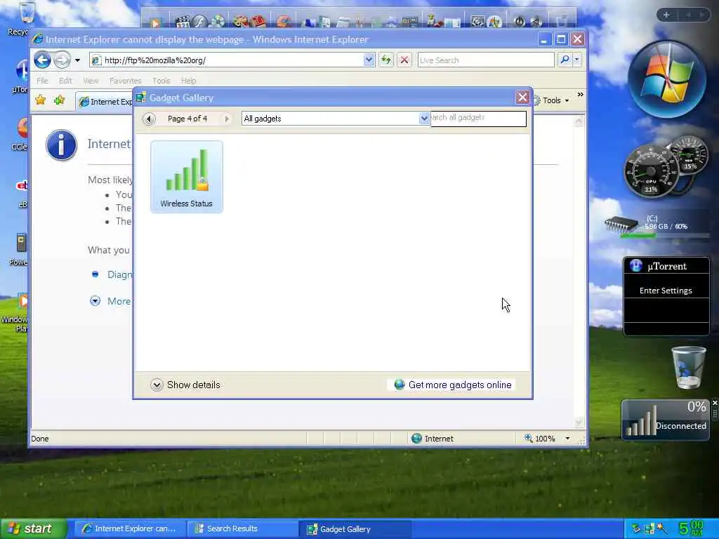Click the CD disc icon in top dock

coord(218,21)
